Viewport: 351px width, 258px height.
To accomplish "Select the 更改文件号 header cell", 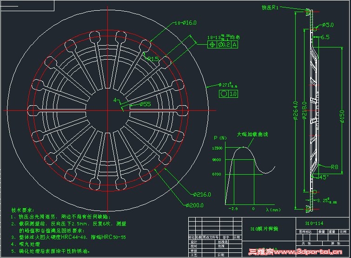I will tap(211, 237).
